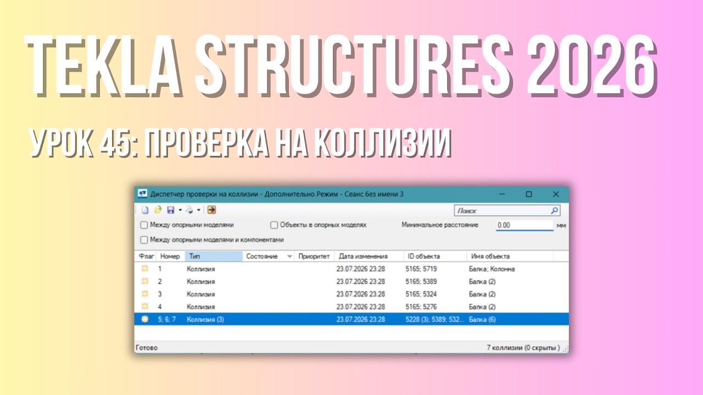703x395 pixels.
Task: Open a saved session with the folder icon
Action: point(158,210)
